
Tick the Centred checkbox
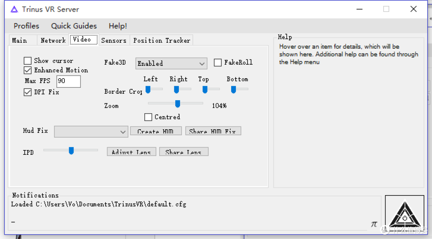pos(148,117)
